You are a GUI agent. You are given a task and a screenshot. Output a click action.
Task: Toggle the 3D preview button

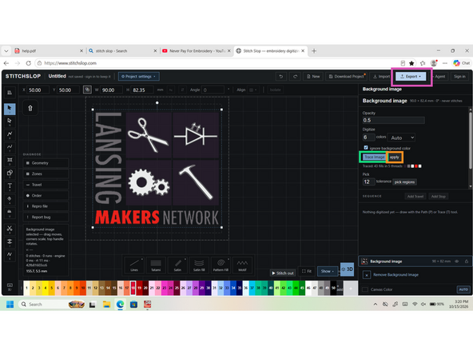click(347, 269)
